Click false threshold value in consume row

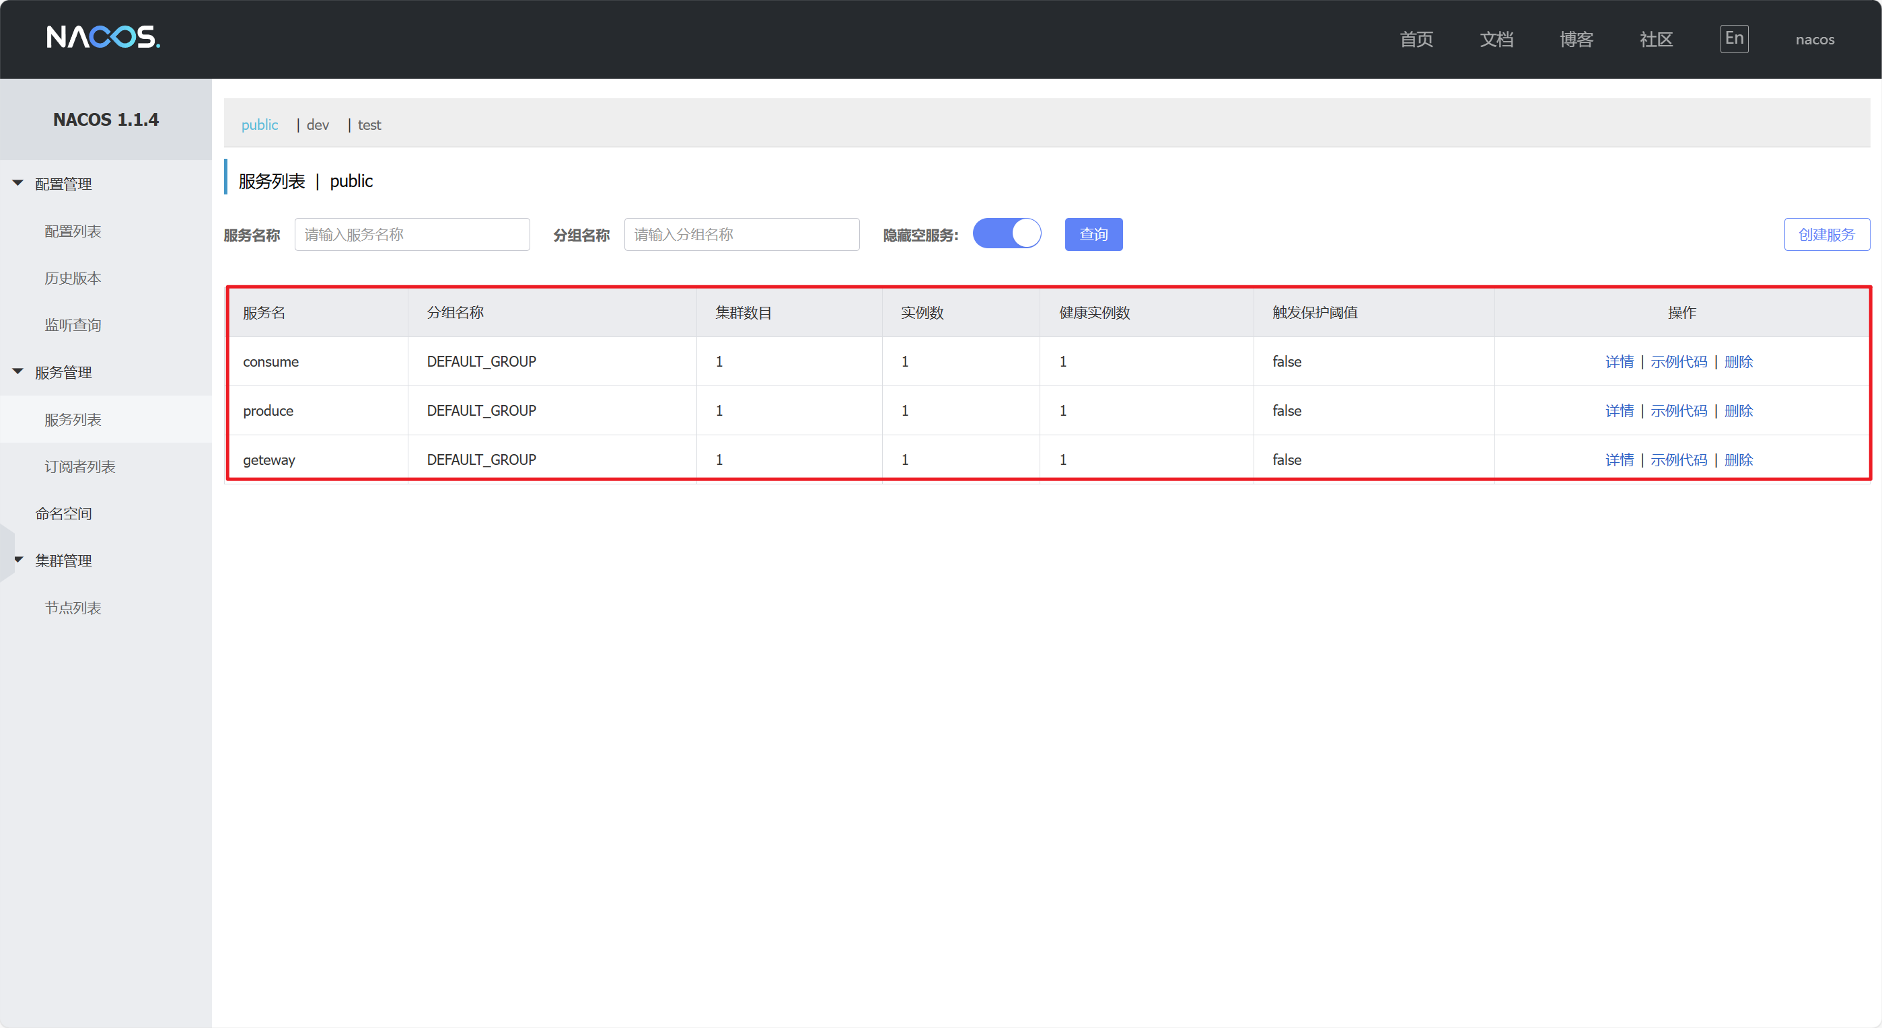coord(1287,362)
